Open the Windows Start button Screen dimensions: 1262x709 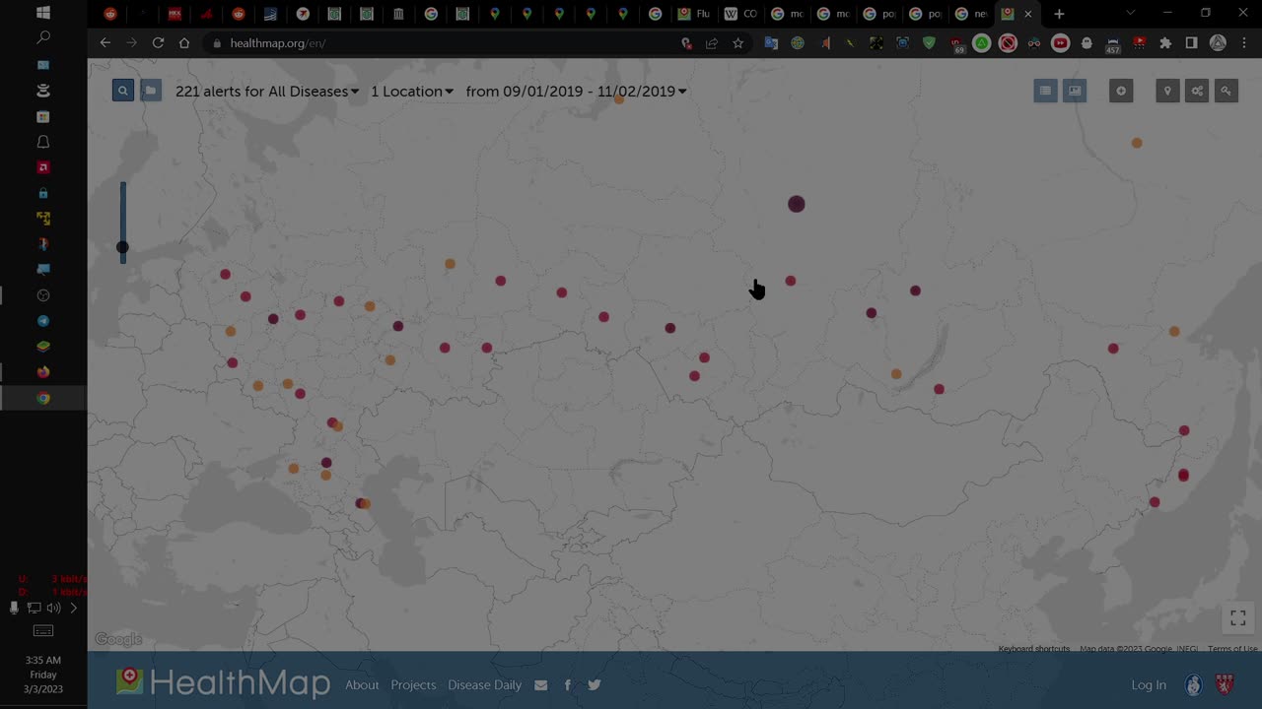(x=43, y=13)
